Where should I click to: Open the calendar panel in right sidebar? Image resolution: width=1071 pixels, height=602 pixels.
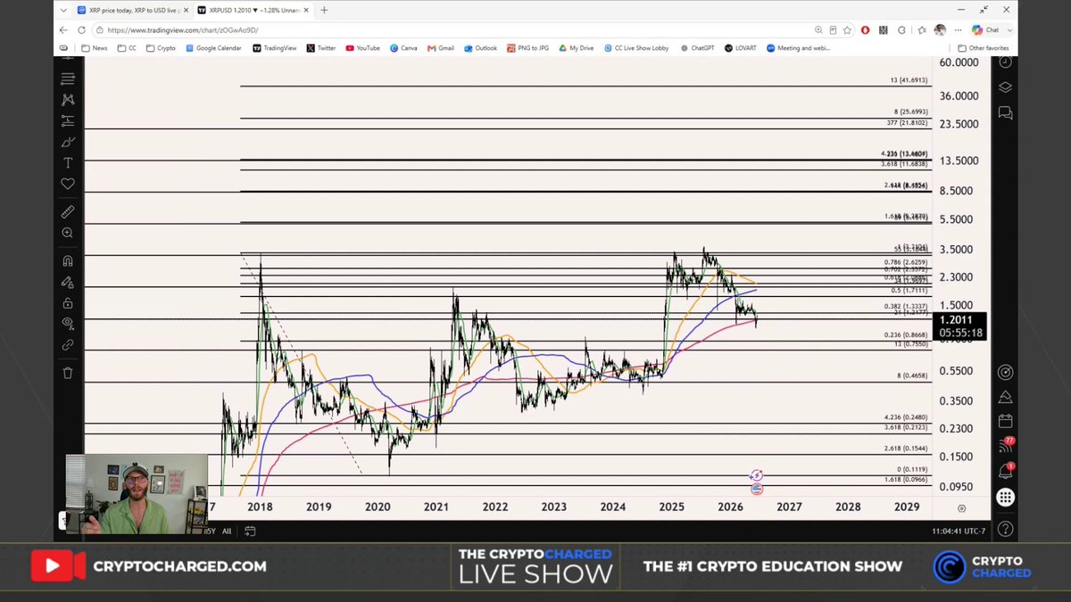(x=1006, y=420)
